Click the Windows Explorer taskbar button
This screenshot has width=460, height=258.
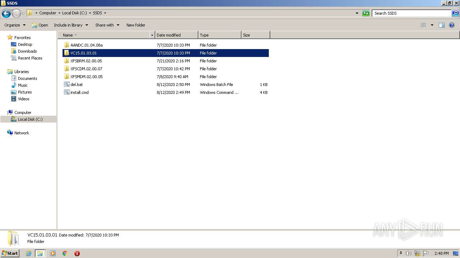point(40,253)
